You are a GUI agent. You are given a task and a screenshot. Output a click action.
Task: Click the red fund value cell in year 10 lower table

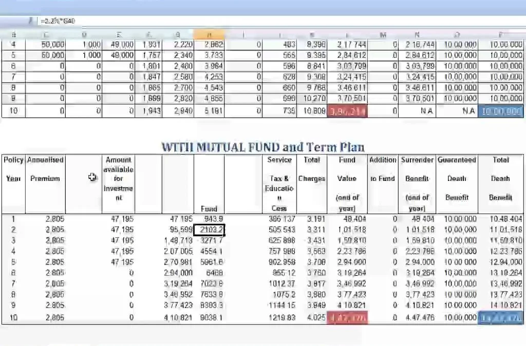347,318
